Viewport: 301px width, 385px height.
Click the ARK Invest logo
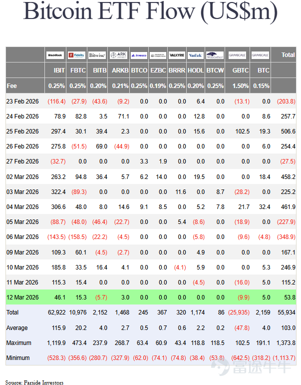pos(118,55)
